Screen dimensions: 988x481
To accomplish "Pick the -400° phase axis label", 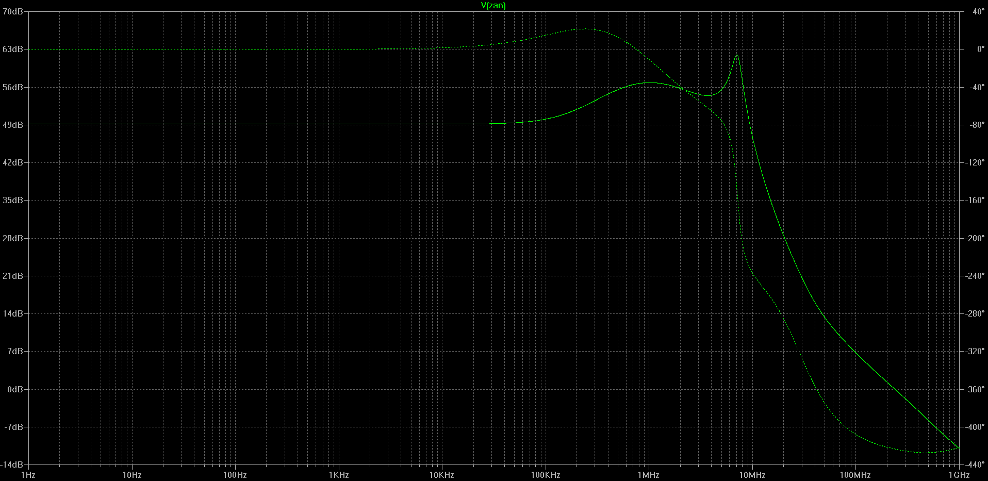I will coord(975,427).
